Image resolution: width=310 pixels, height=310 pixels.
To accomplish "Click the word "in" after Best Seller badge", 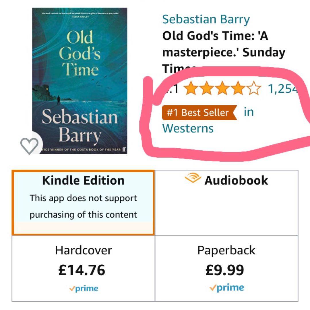I will (x=249, y=112).
